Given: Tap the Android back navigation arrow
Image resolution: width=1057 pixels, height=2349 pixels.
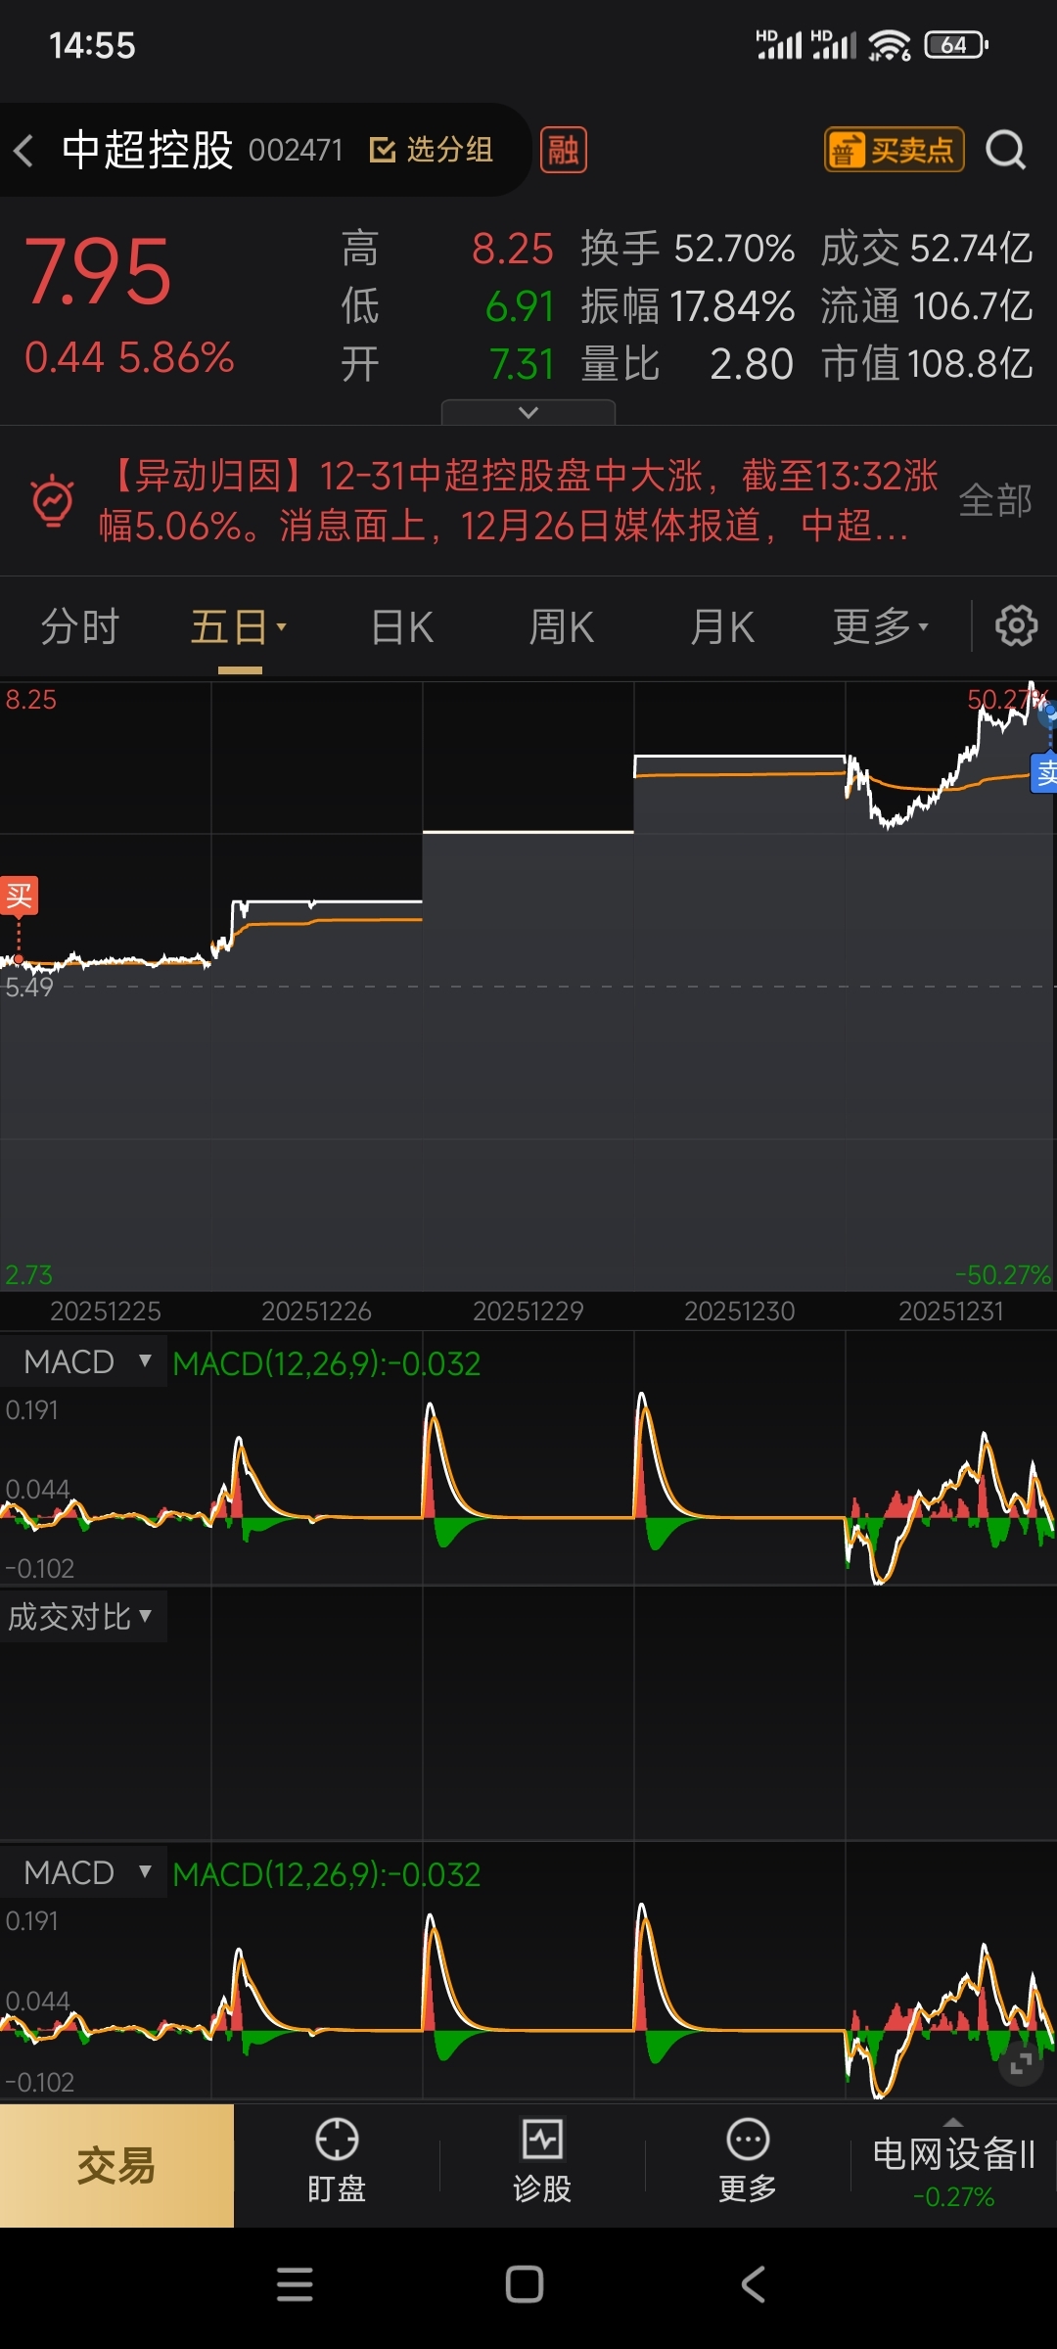Looking at the screenshot, I should (x=753, y=2284).
